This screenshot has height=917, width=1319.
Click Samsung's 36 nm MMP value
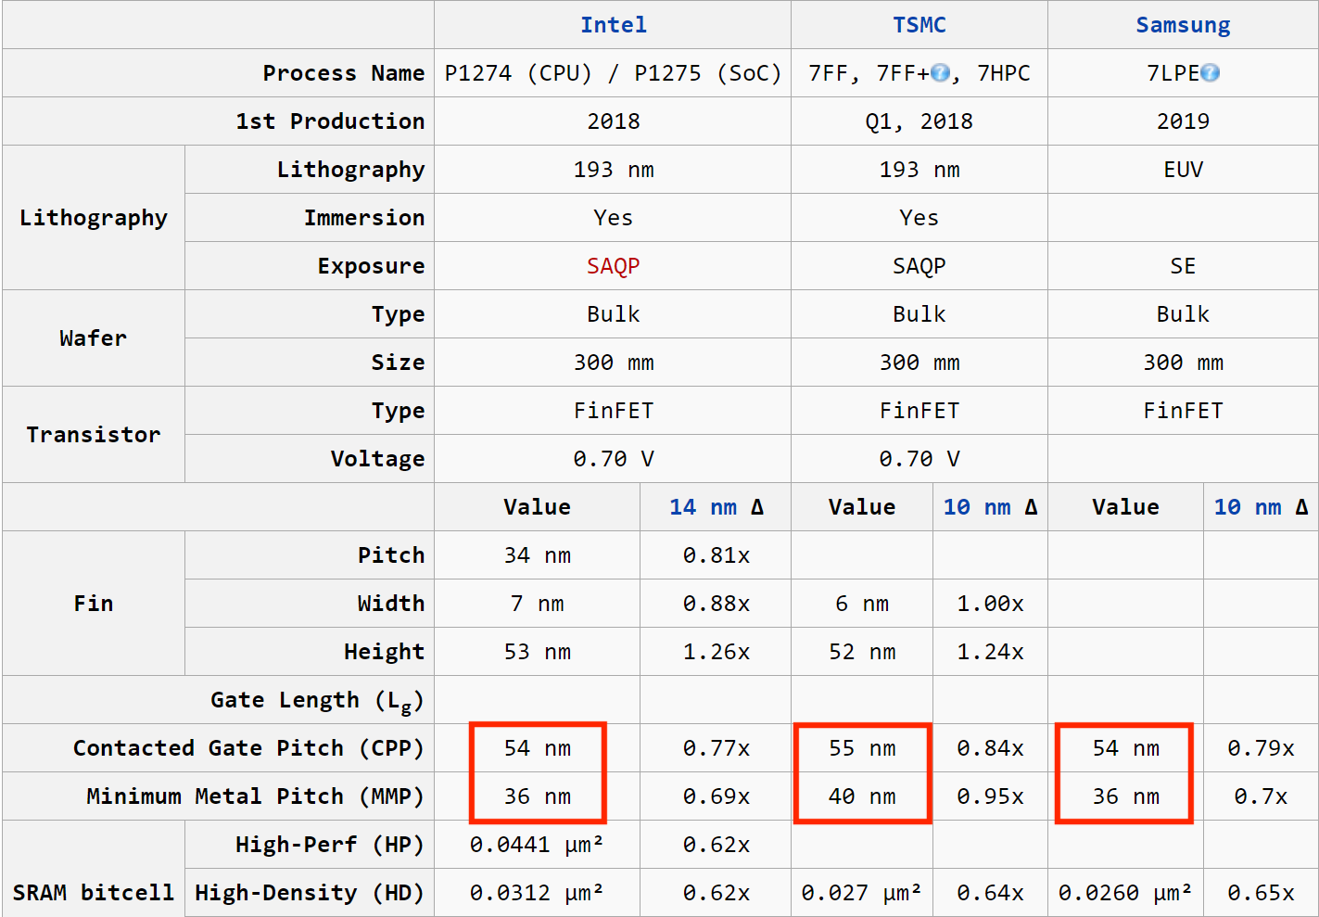click(1126, 796)
